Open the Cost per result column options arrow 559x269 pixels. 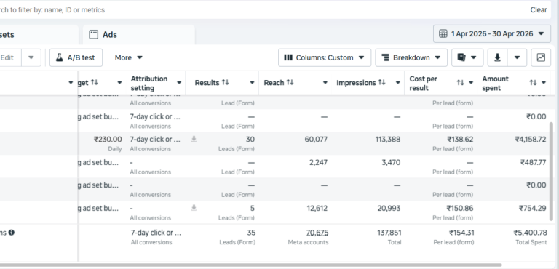471,83
